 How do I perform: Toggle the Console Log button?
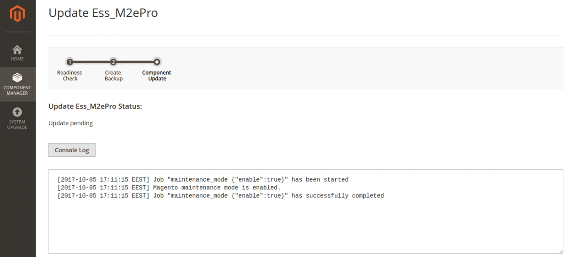point(72,150)
